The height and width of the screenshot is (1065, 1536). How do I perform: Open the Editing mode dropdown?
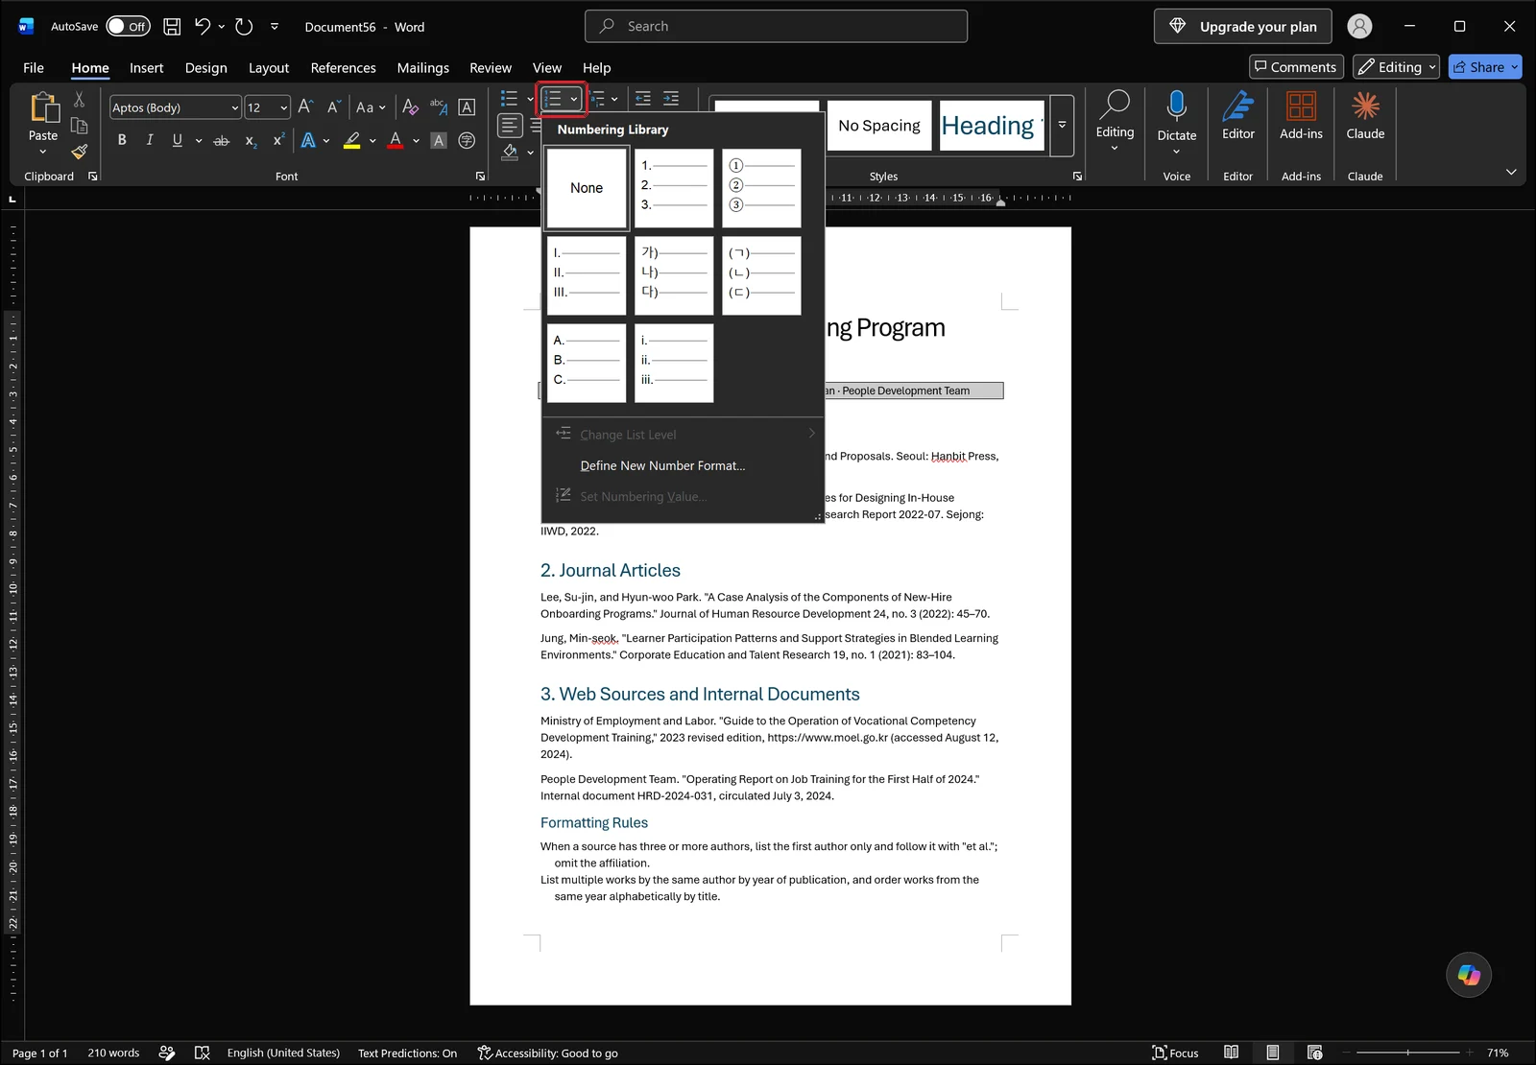[x=1396, y=67]
